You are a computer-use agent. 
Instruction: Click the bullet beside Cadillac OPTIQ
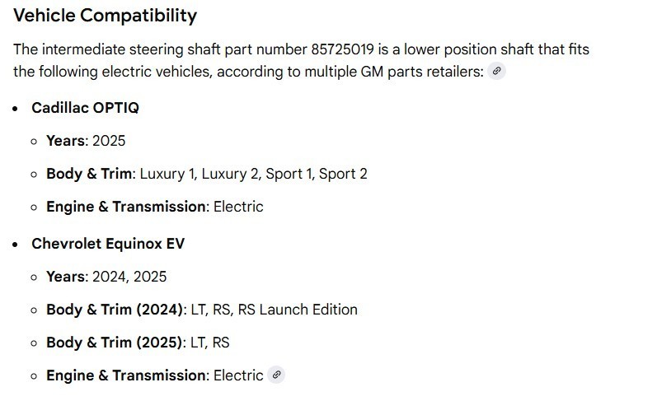pos(16,108)
